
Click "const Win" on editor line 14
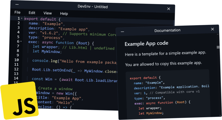42,79
